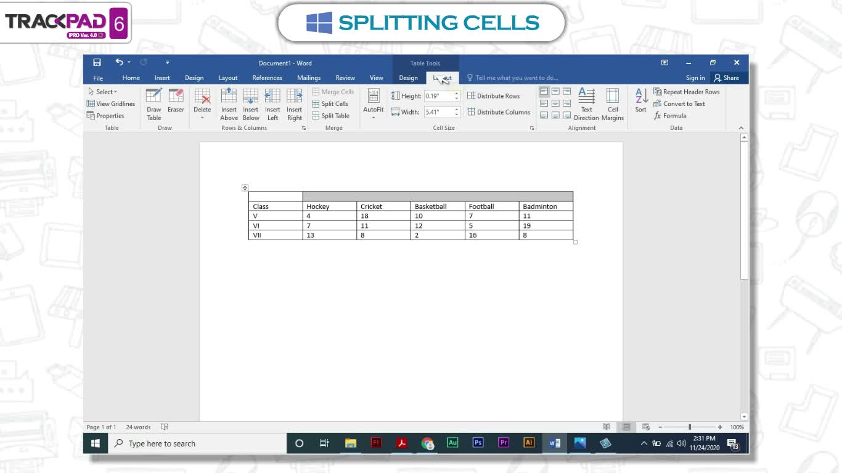Click the spell check proofing icon
The height and width of the screenshot is (473, 842).
(165, 427)
